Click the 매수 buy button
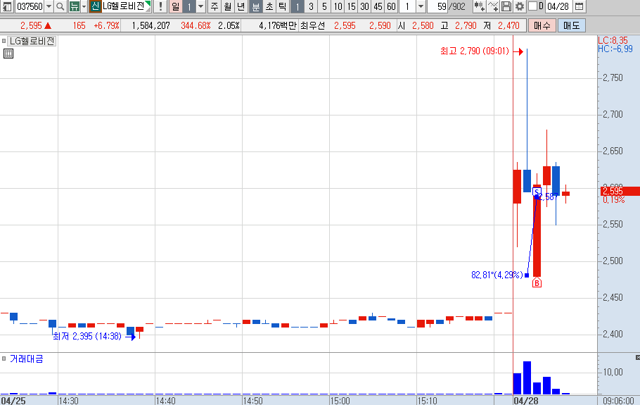Image resolution: width=640 pixels, height=405 pixels. click(x=542, y=26)
